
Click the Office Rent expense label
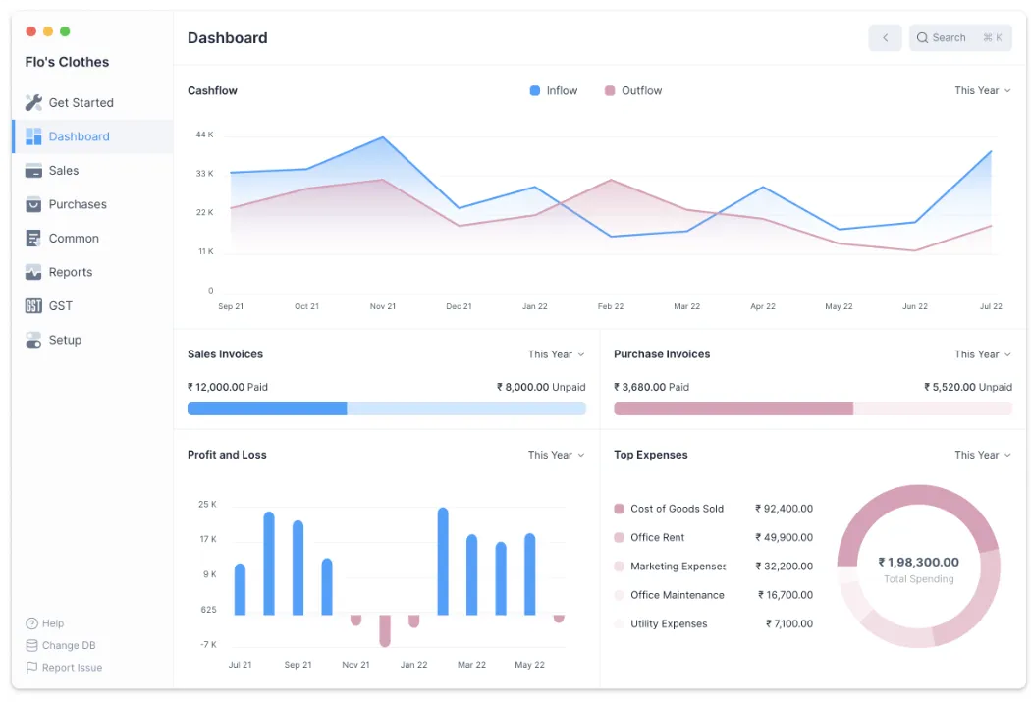click(658, 538)
